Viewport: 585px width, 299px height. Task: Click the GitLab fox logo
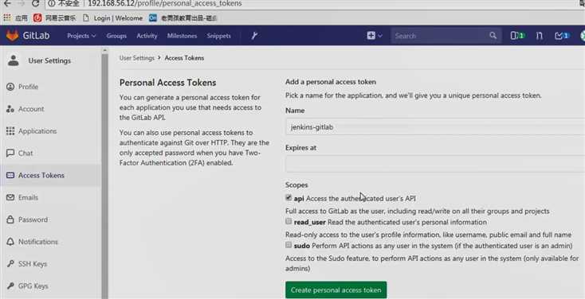coord(12,36)
